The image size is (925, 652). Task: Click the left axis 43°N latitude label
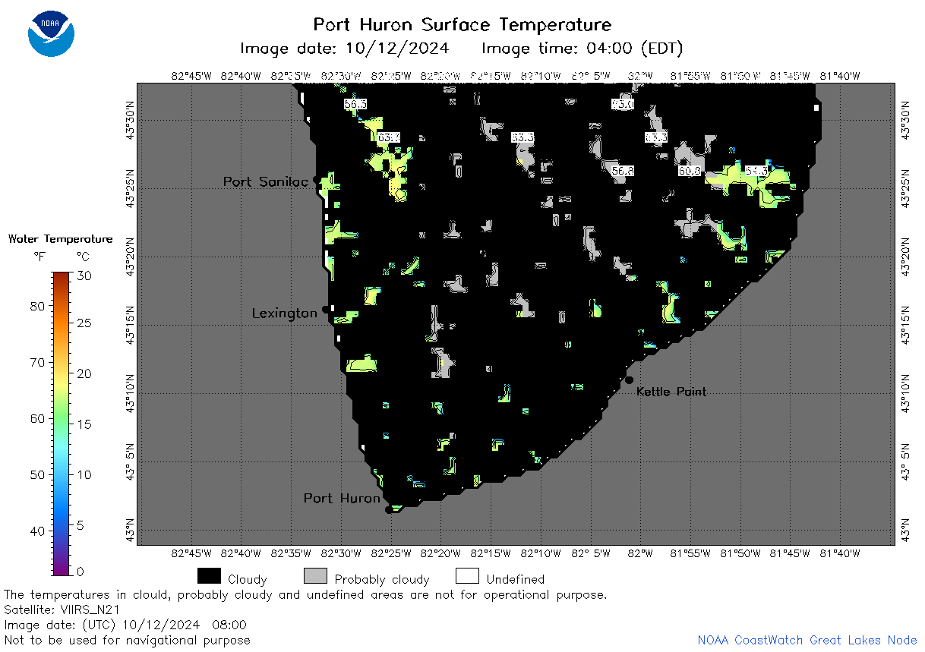(129, 530)
